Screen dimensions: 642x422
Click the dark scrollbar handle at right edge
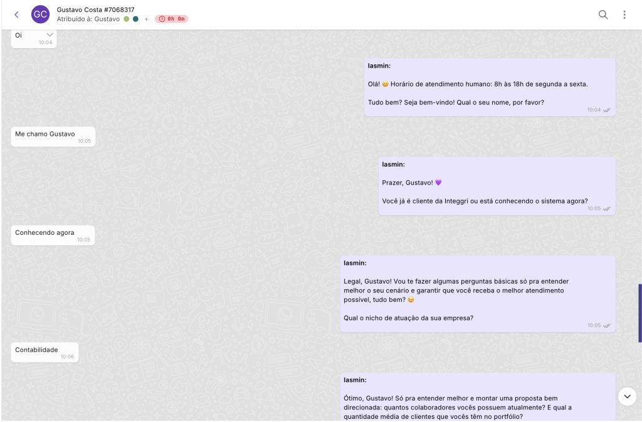639,313
